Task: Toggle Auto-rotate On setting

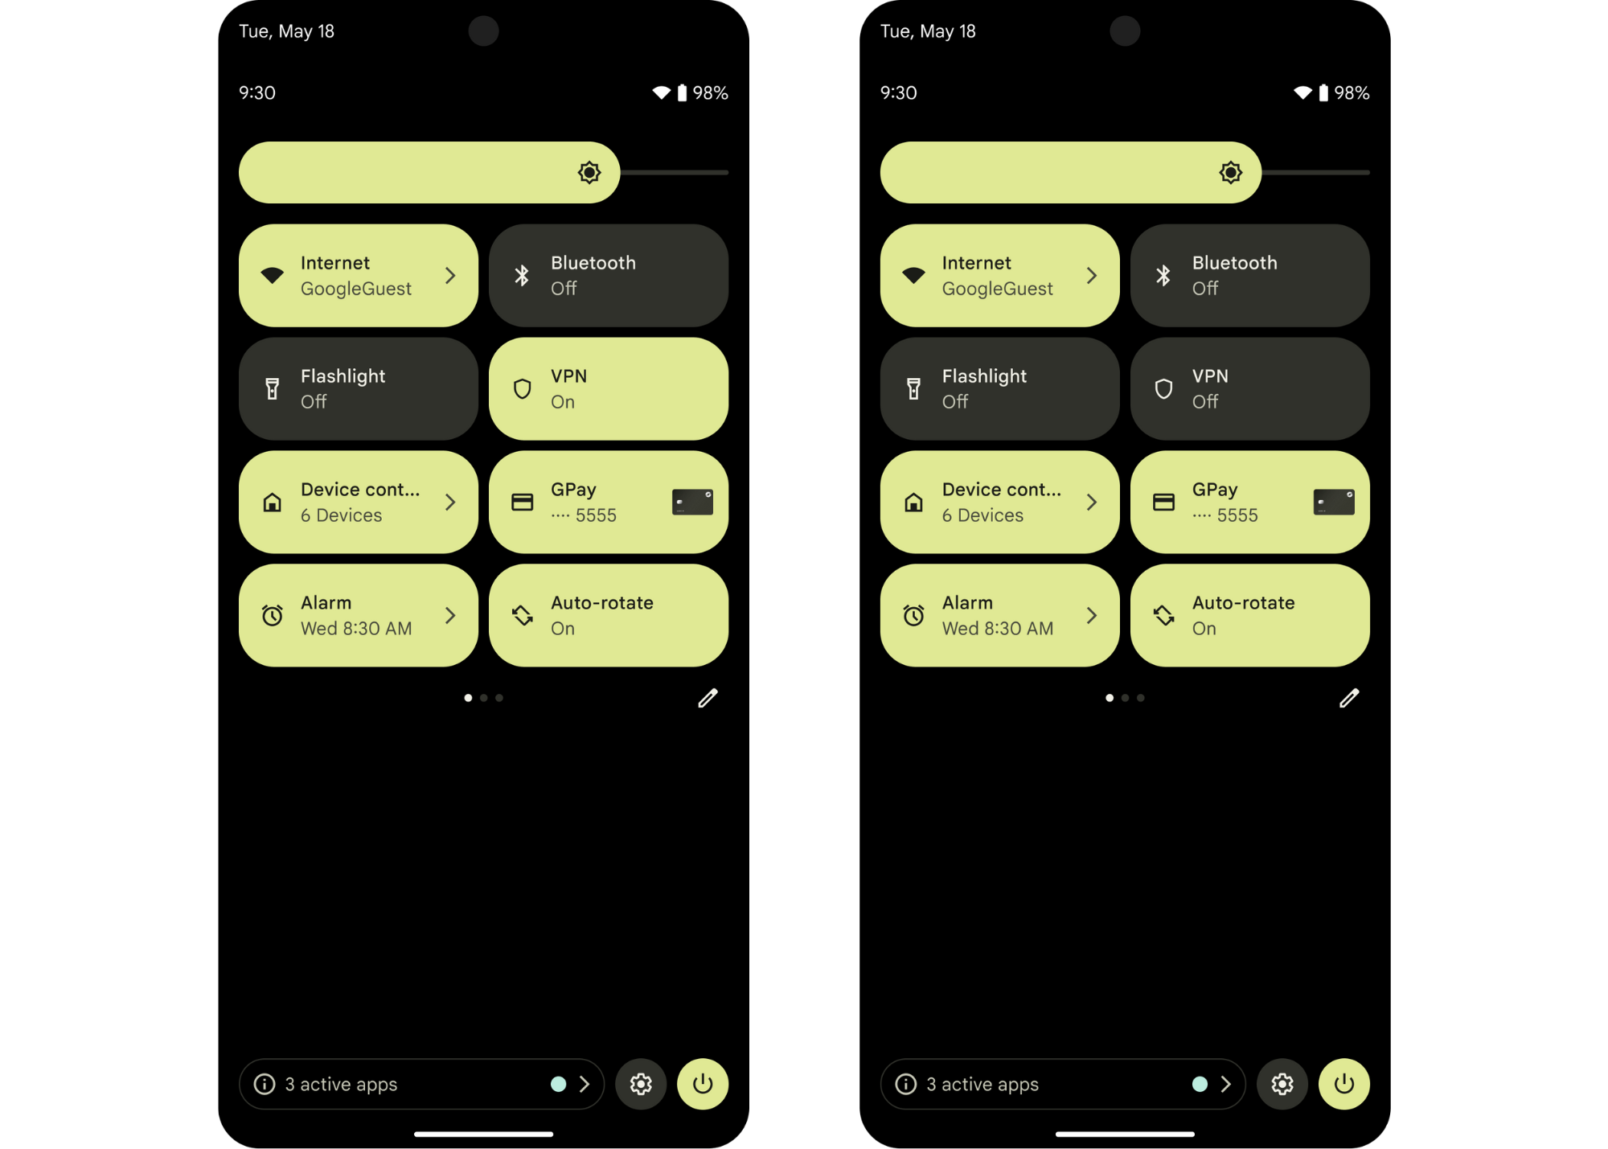Action: [609, 614]
